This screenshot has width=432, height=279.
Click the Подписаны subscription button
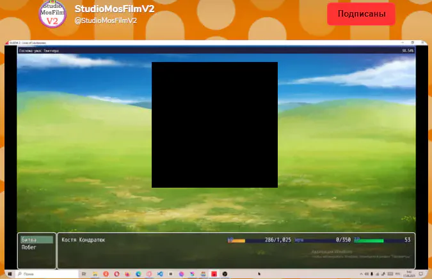[x=361, y=14]
